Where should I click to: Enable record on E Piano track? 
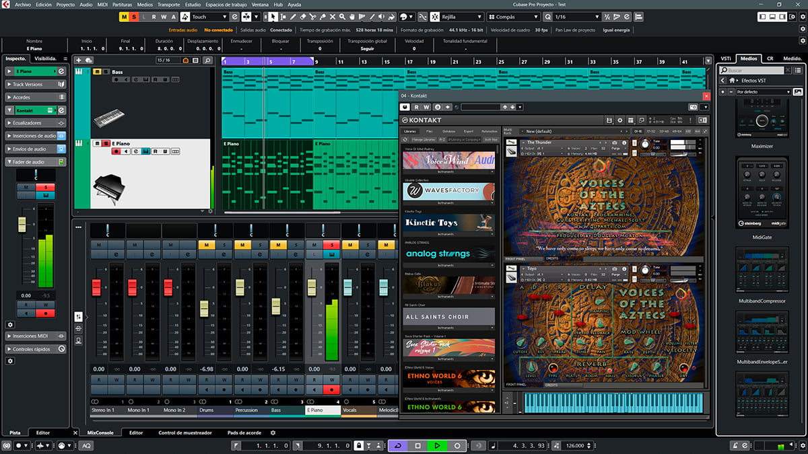pyautogui.click(x=116, y=151)
